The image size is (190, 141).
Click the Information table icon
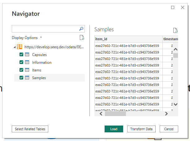coord(27,62)
